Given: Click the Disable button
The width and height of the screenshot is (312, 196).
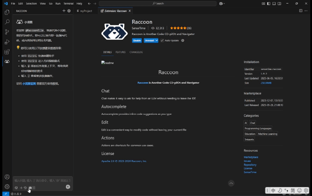Looking at the screenshot, I should pyautogui.click(x=137, y=41).
